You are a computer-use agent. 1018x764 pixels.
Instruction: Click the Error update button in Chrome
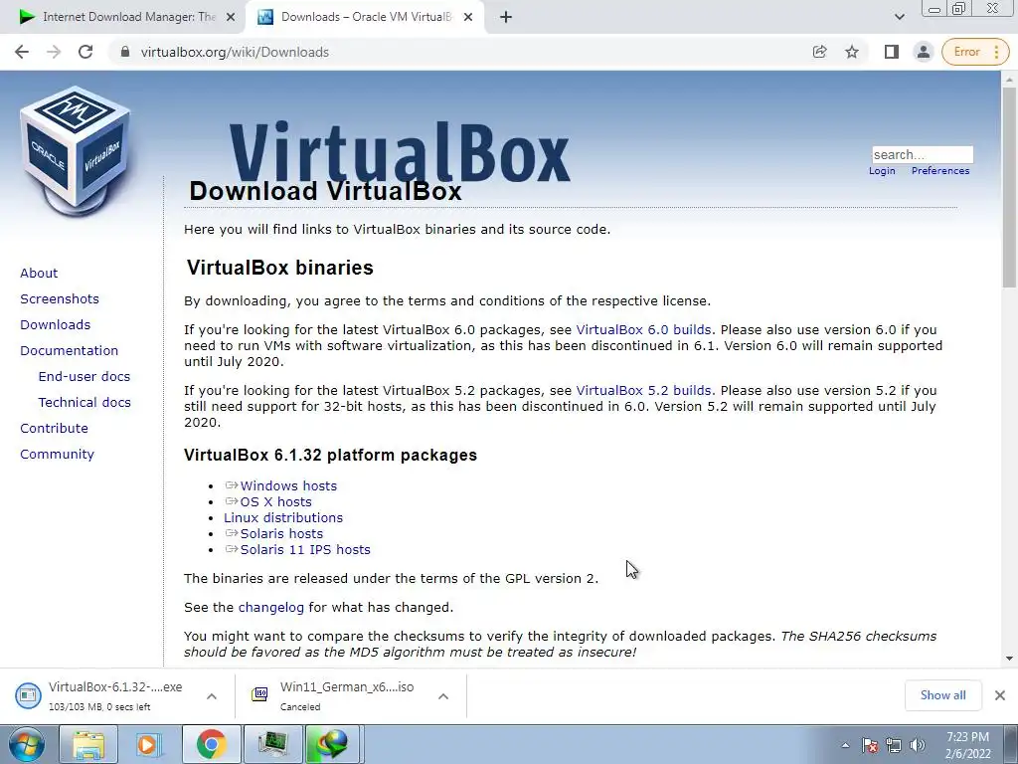pyautogui.click(x=975, y=52)
